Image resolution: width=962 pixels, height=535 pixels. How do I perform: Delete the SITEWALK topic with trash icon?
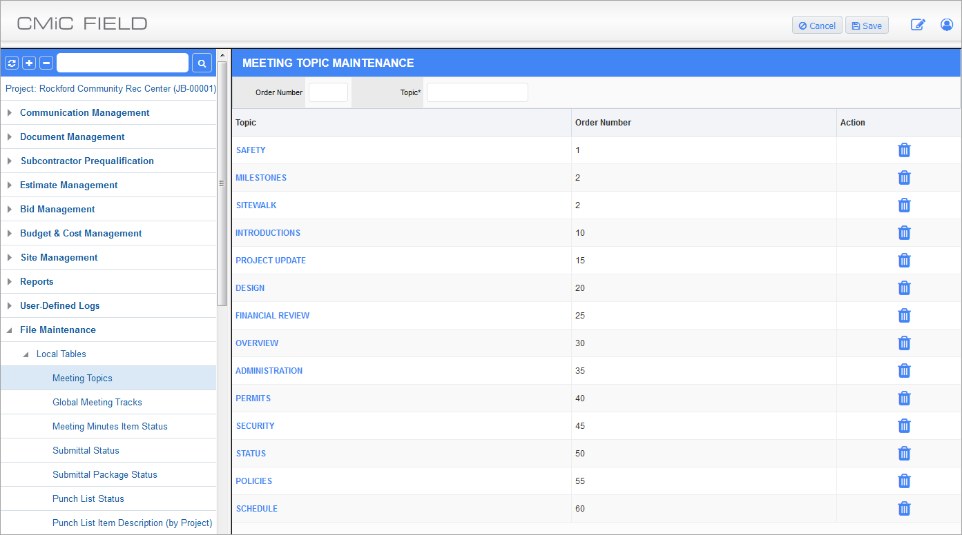904,205
